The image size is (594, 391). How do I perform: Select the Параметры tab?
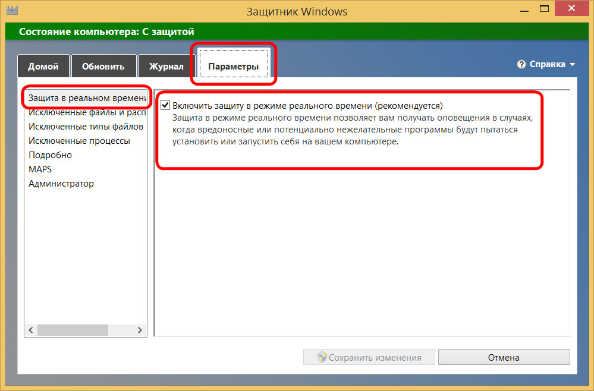233,64
